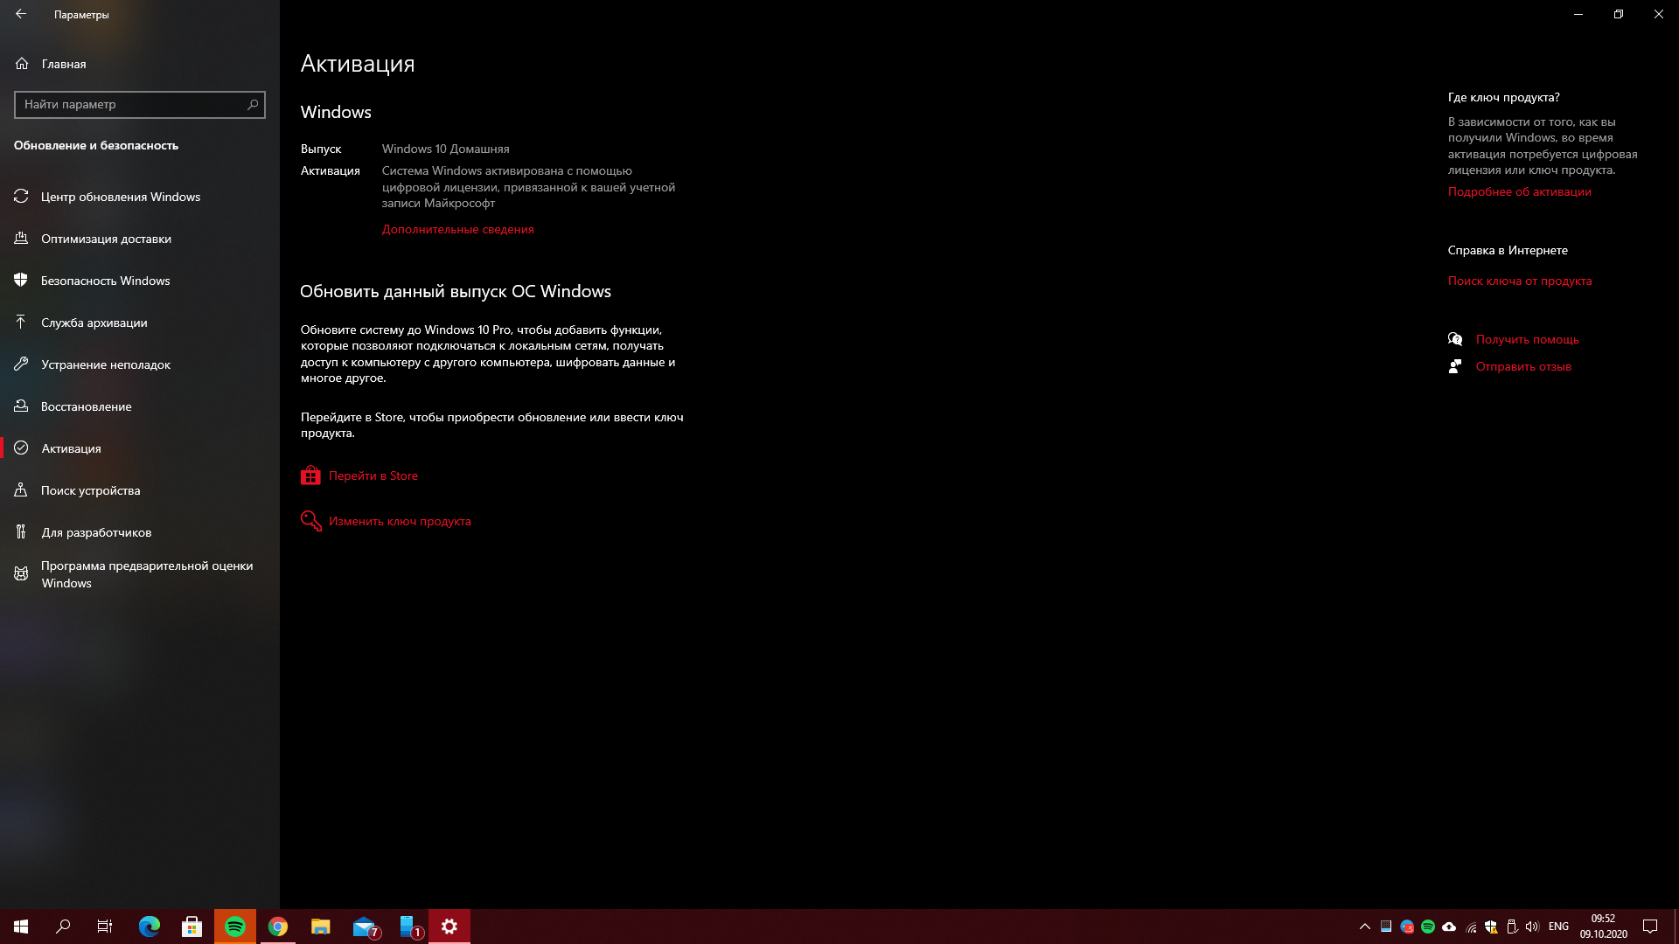Click Дополнительные сведения link
Screen dimensions: 1679x944
(457, 229)
